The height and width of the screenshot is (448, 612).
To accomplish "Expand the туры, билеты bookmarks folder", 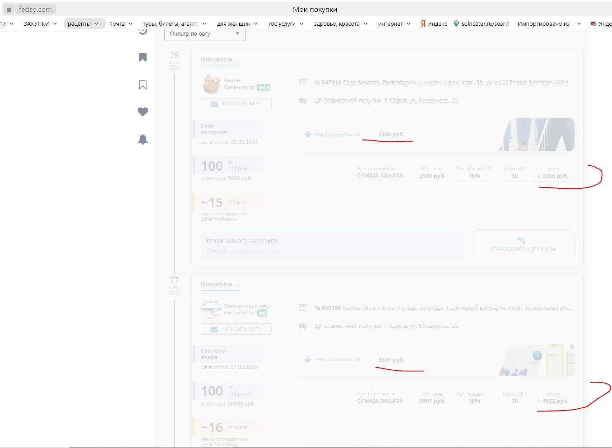I will pos(174,23).
